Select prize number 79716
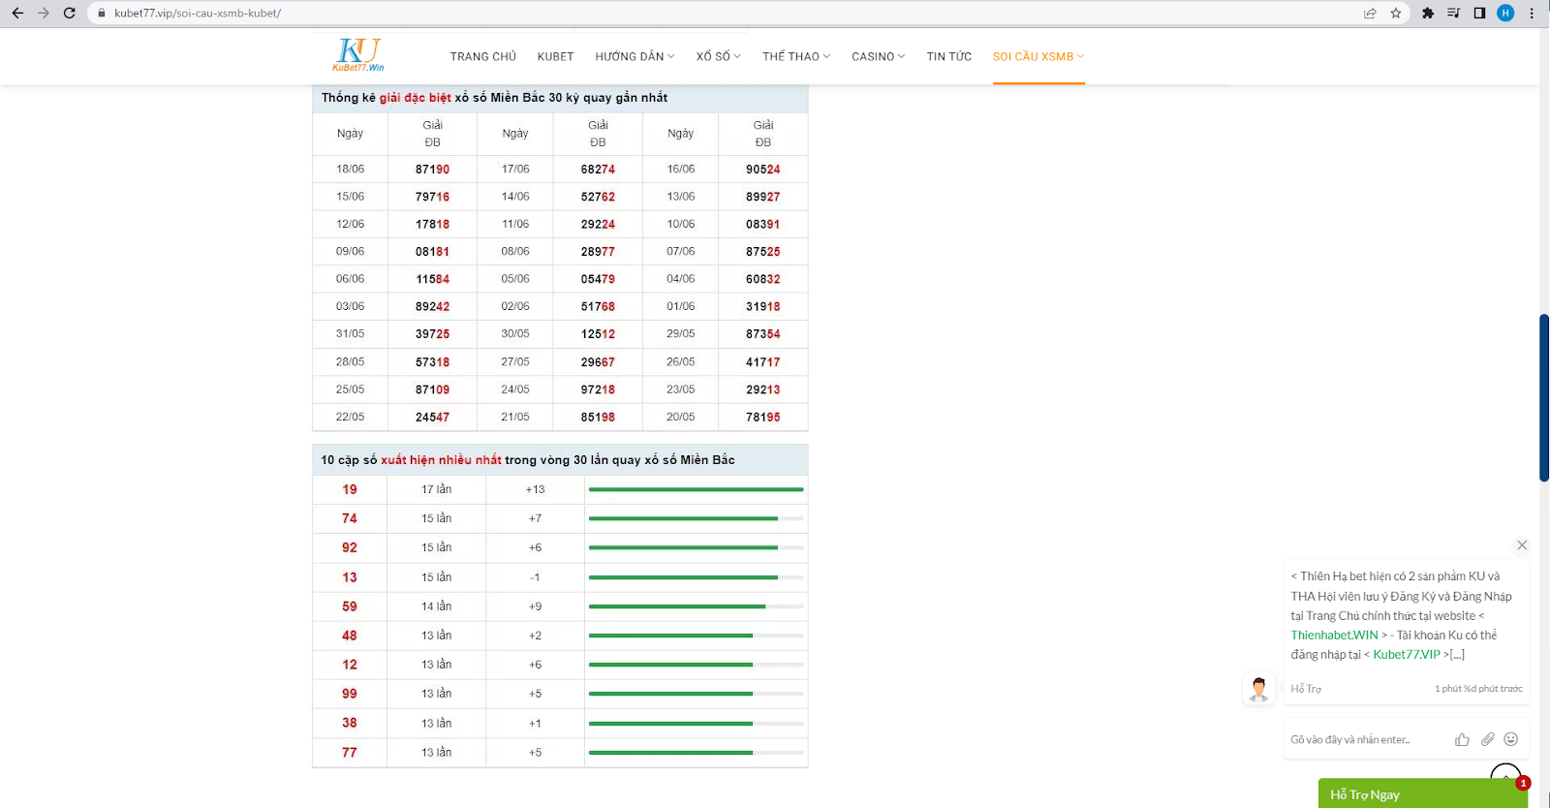 [432, 197]
